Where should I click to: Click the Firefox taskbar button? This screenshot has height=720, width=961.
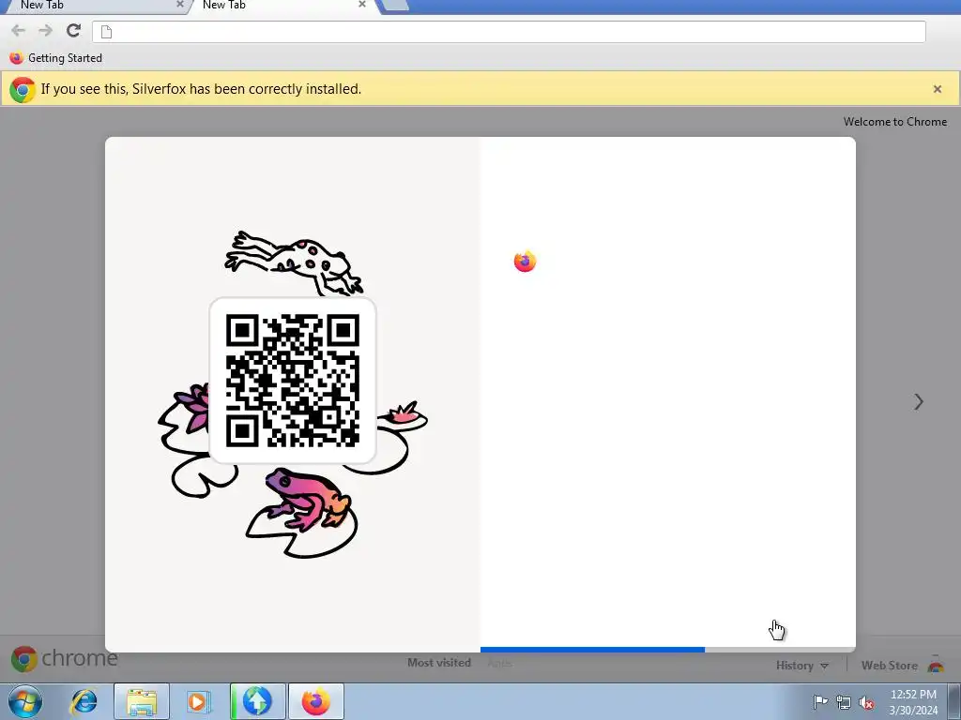316,701
